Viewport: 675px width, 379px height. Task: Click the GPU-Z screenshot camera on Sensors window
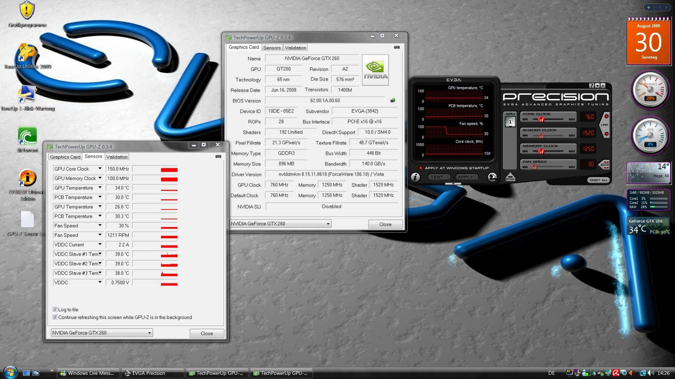(218, 156)
